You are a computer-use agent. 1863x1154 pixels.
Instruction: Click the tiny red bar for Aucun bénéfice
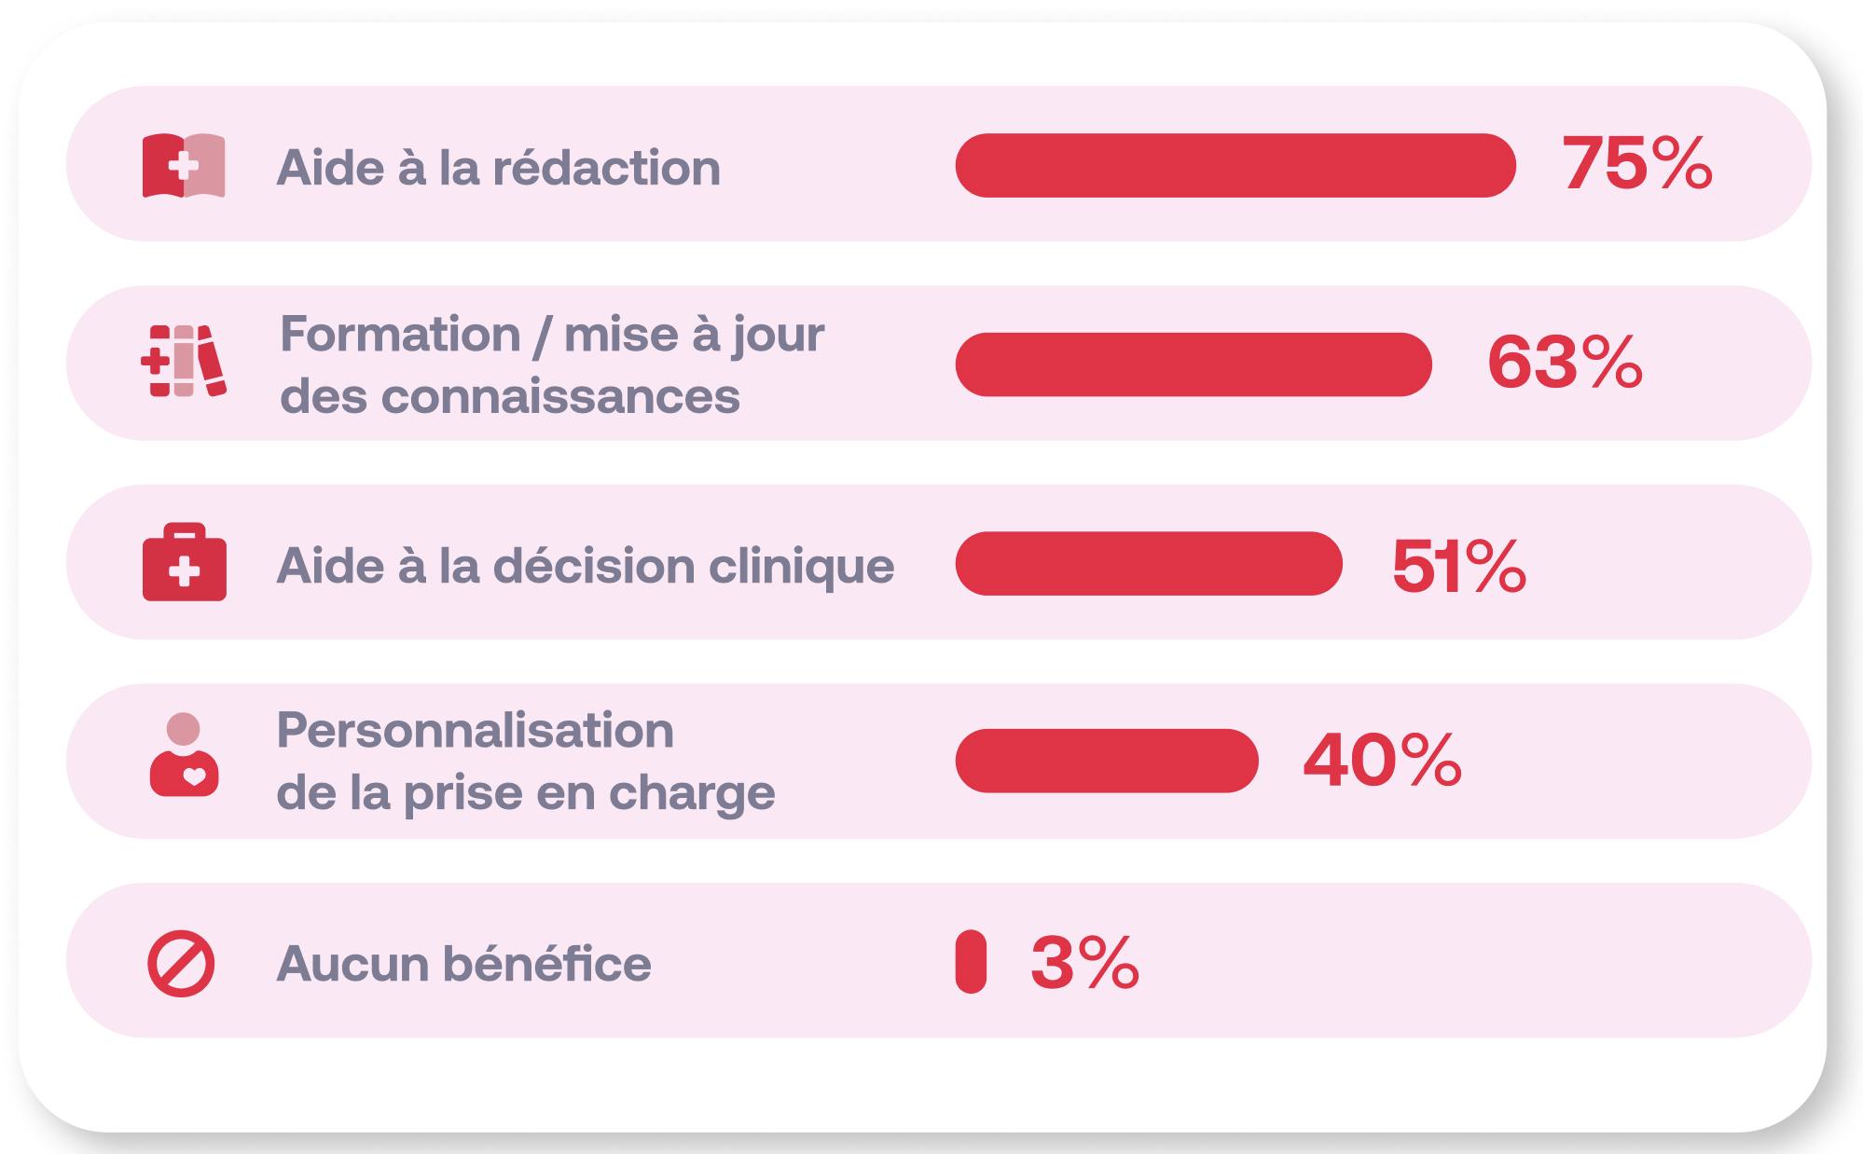coord(971,961)
